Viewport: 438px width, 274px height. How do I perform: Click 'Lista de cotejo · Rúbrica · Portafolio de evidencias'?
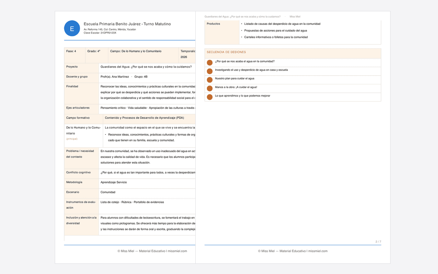pyautogui.click(x=132, y=202)
